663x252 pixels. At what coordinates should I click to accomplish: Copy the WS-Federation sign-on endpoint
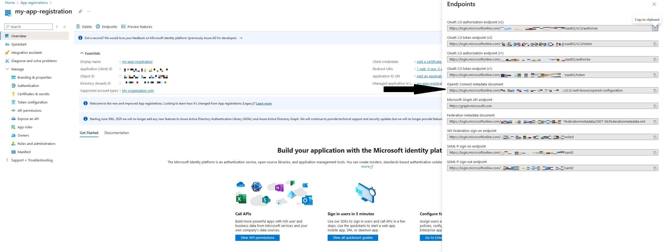[x=655, y=137]
